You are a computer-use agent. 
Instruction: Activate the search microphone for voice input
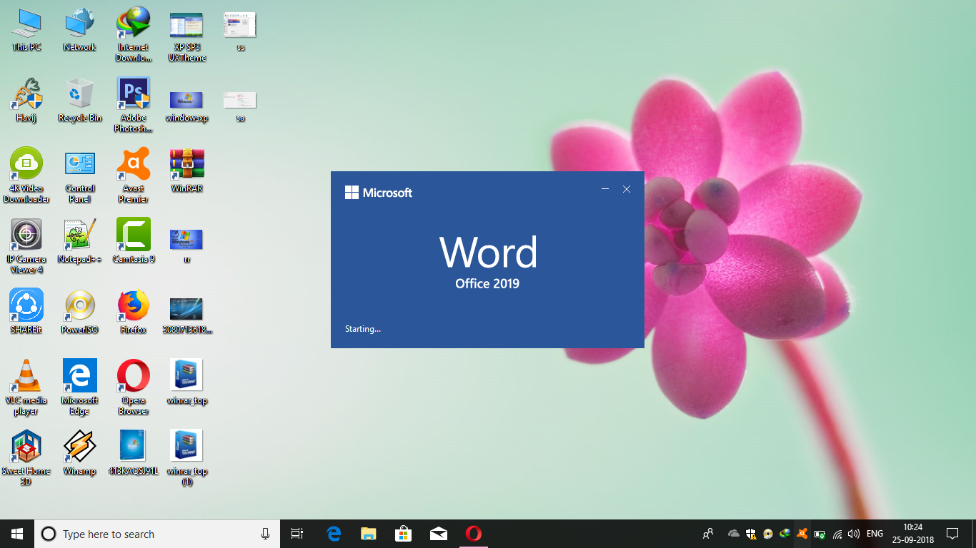(x=266, y=534)
